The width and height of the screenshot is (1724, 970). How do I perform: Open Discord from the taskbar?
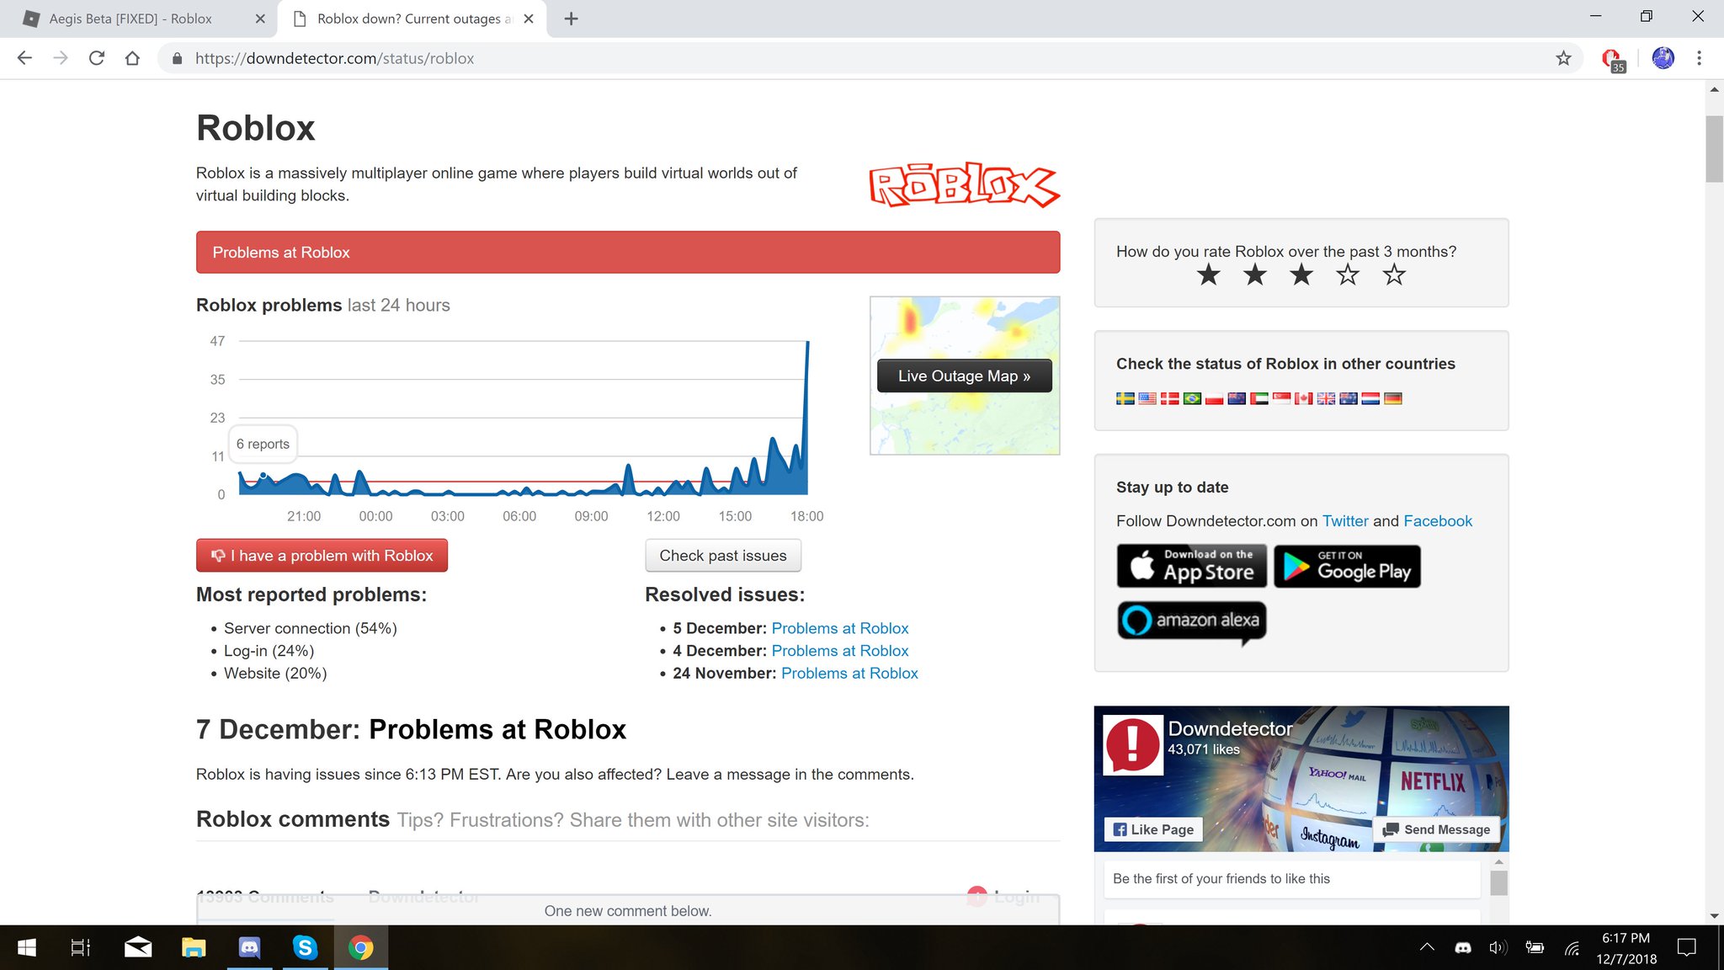[250, 947]
